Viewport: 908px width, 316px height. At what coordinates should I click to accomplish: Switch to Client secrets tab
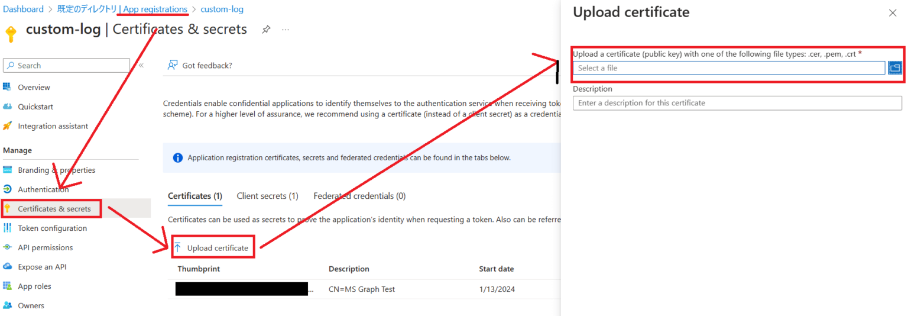[x=267, y=196]
